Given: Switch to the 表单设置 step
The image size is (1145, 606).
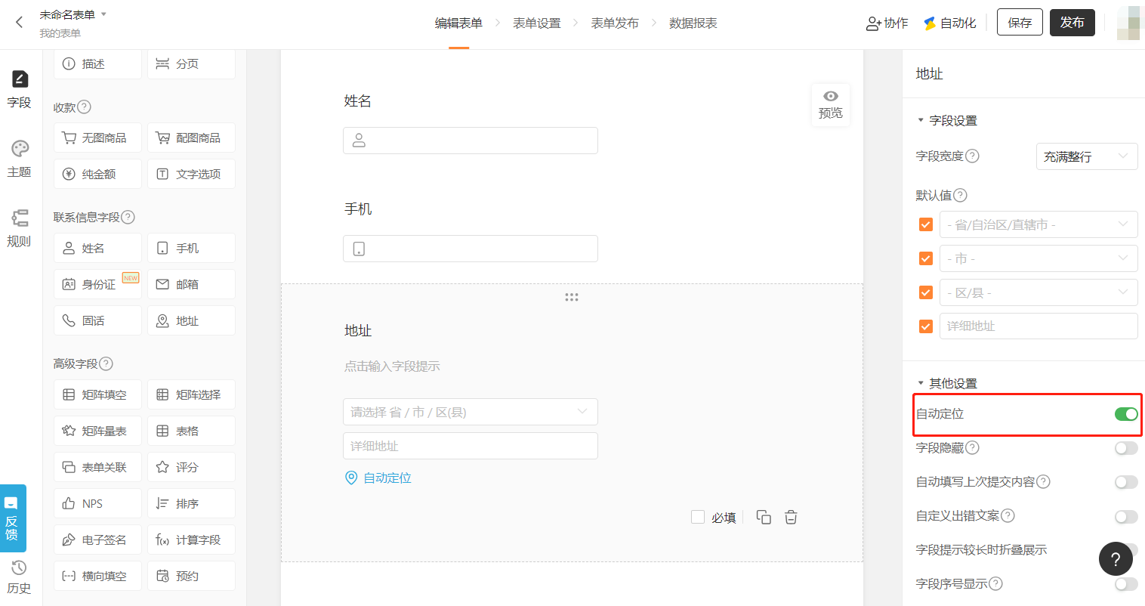Looking at the screenshot, I should tap(537, 23).
